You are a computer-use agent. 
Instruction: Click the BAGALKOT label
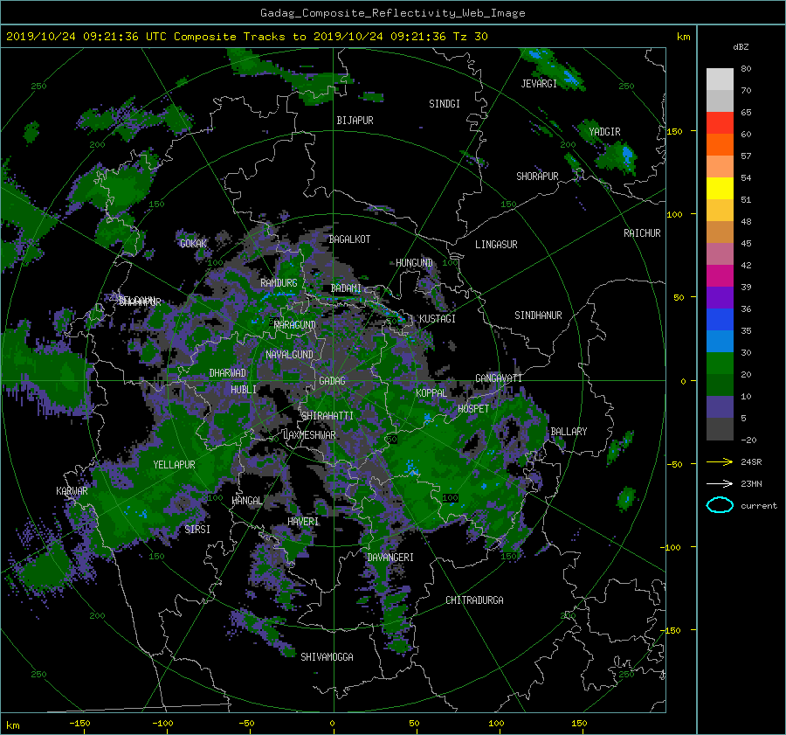[x=350, y=239]
